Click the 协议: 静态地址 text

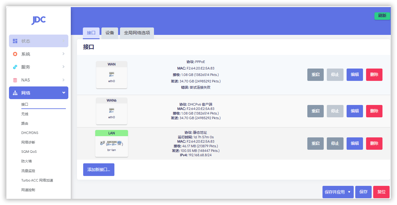pos(196,132)
